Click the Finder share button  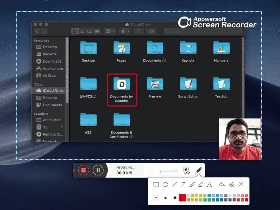tap(139, 31)
